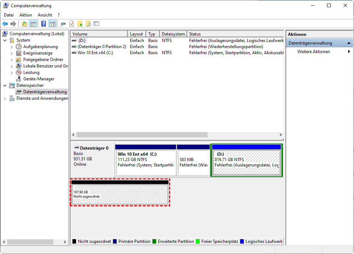
Task: Expand Dienste und Anwendungen node
Action: [5, 99]
